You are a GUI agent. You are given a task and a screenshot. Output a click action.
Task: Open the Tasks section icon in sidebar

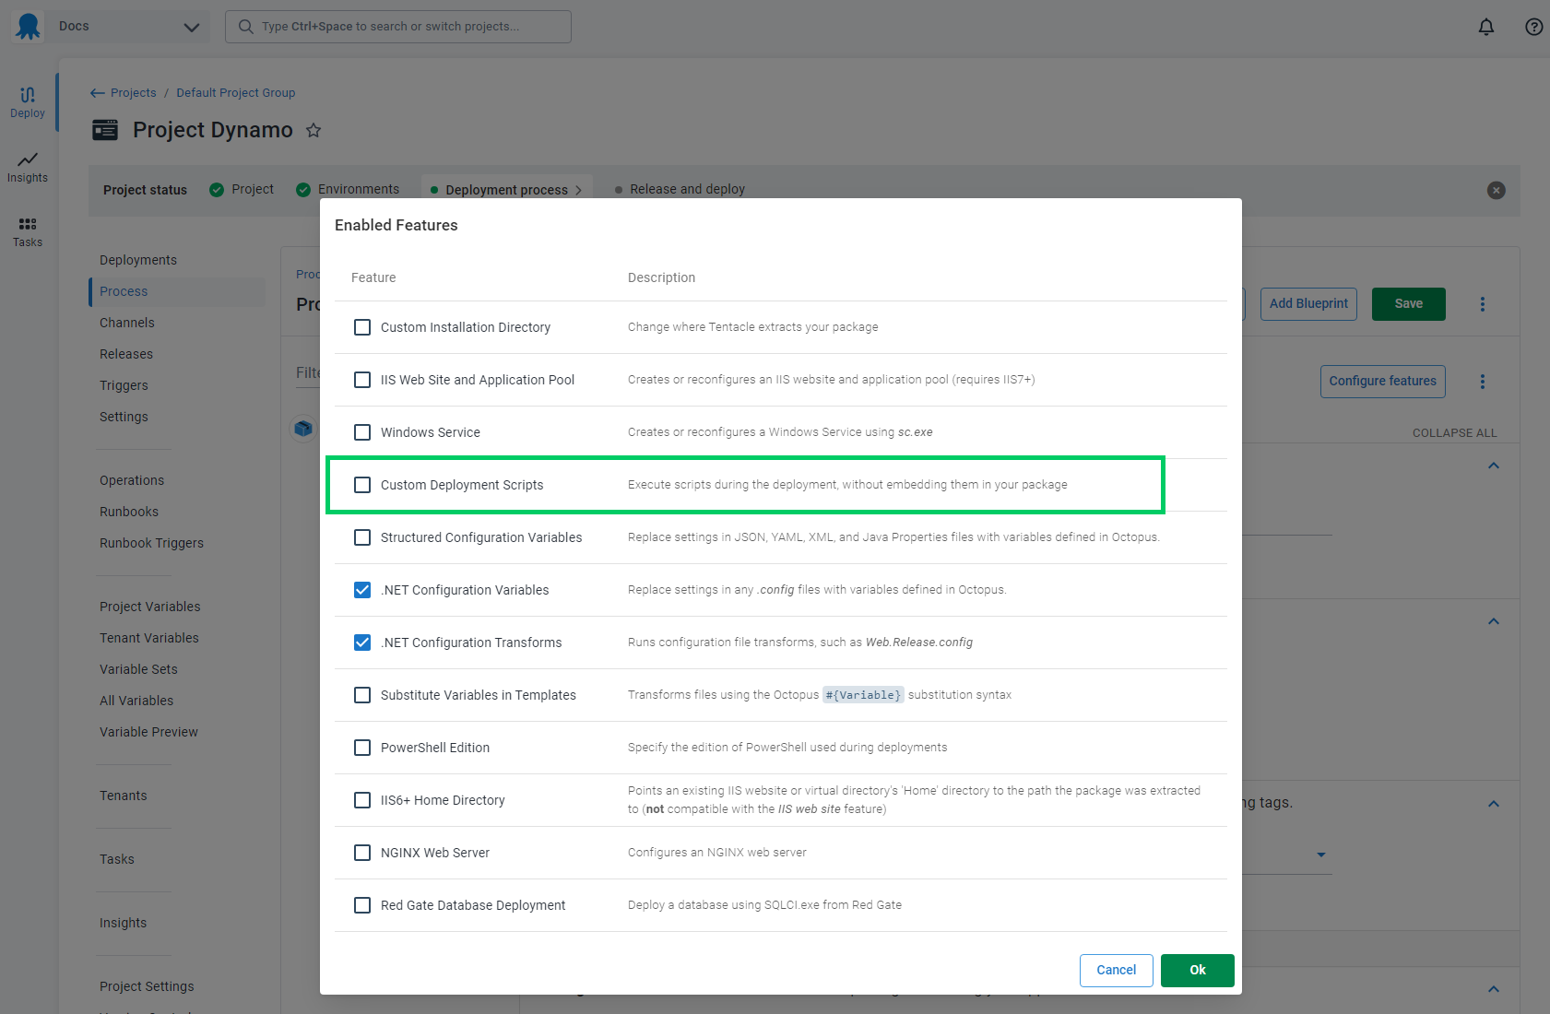(28, 223)
